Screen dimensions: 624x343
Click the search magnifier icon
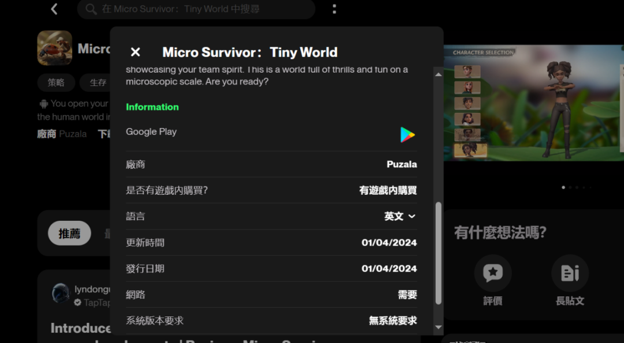click(x=91, y=9)
